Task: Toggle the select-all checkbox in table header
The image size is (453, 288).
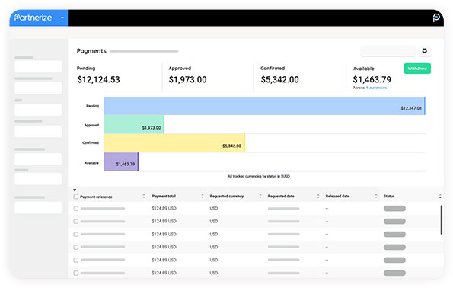Action: pyautogui.click(x=76, y=197)
